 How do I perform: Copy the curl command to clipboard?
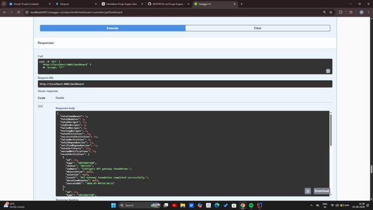[328, 71]
